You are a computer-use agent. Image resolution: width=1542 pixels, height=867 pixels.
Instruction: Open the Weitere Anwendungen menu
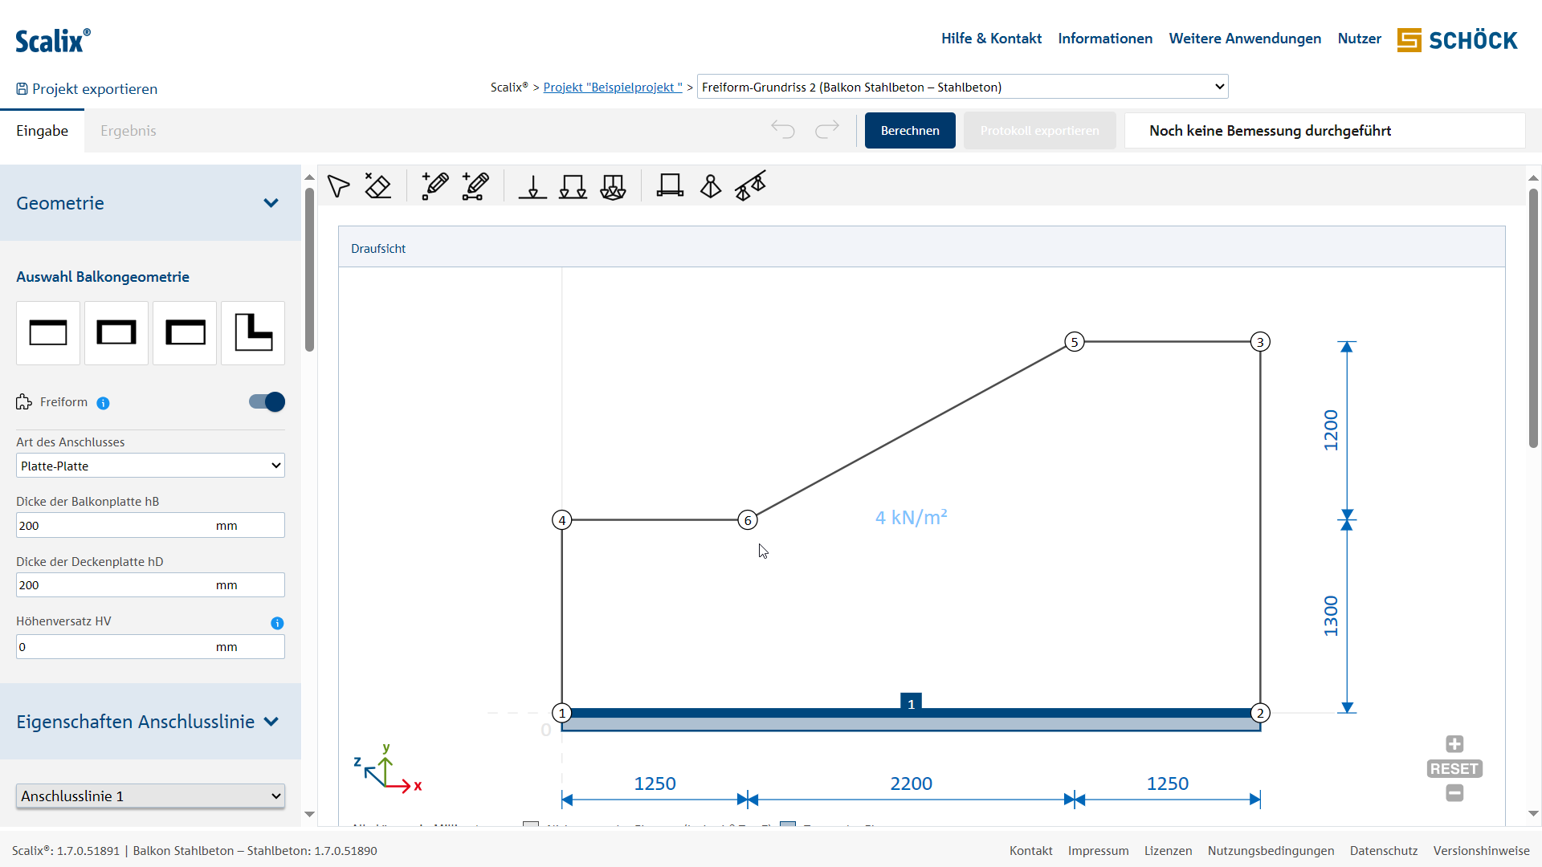[1245, 39]
